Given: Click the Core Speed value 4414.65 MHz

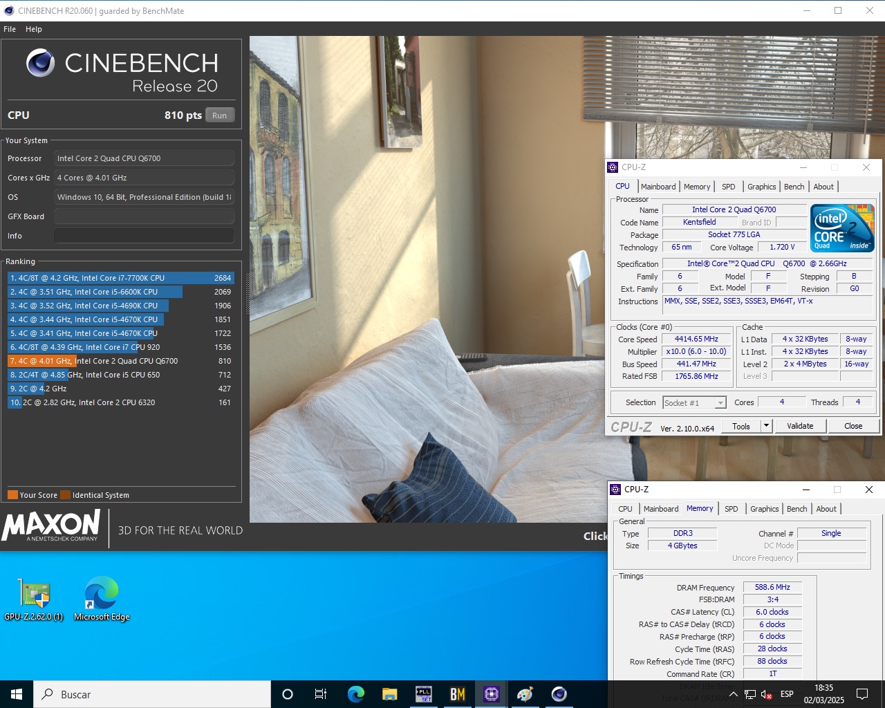Looking at the screenshot, I should pos(696,339).
